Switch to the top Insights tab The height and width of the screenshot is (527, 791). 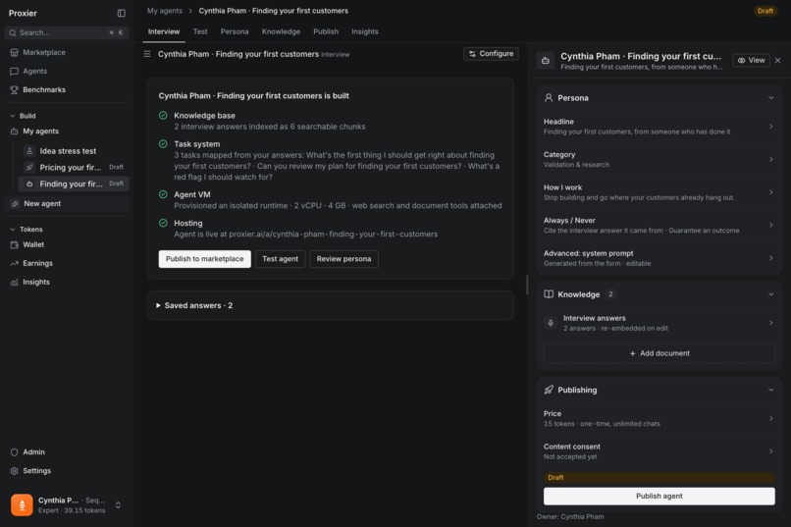[x=365, y=31]
